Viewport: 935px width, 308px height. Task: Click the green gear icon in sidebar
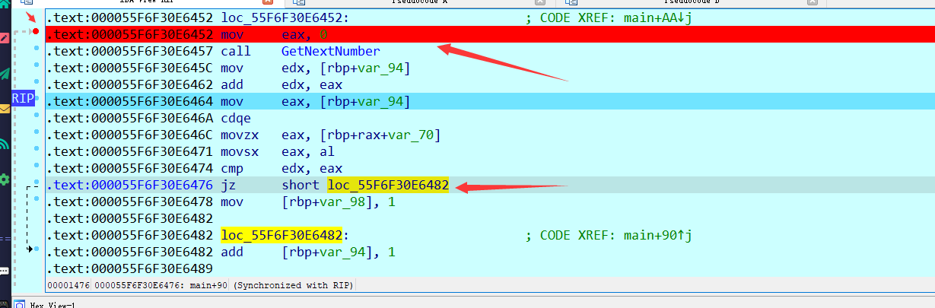[5, 179]
